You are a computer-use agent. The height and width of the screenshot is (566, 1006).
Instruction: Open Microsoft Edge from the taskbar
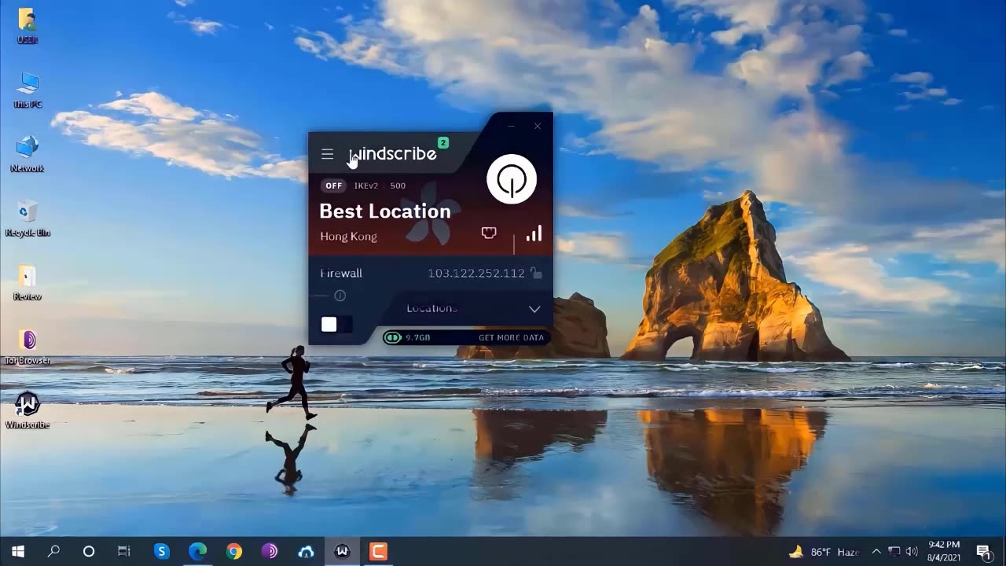pos(197,551)
